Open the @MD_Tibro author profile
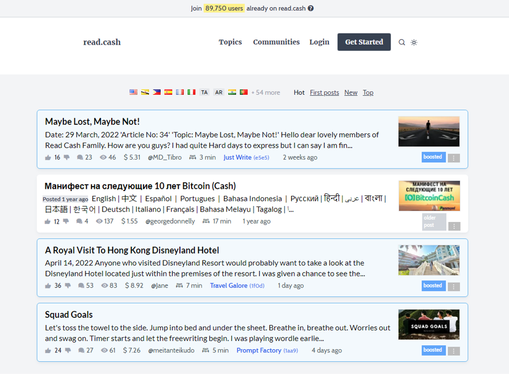The height and width of the screenshot is (375, 509). click(x=165, y=157)
